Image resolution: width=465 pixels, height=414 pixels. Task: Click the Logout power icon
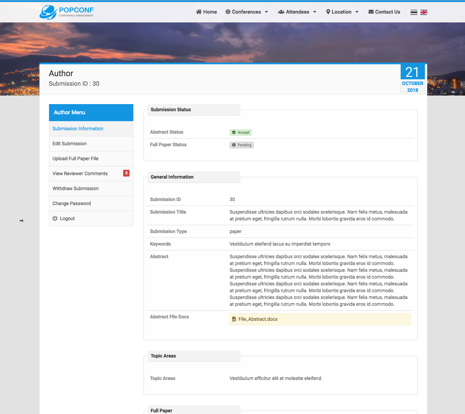[x=55, y=218]
